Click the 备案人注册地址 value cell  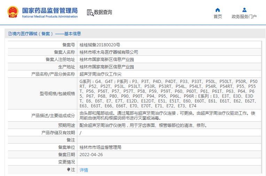click(x=169, y=60)
